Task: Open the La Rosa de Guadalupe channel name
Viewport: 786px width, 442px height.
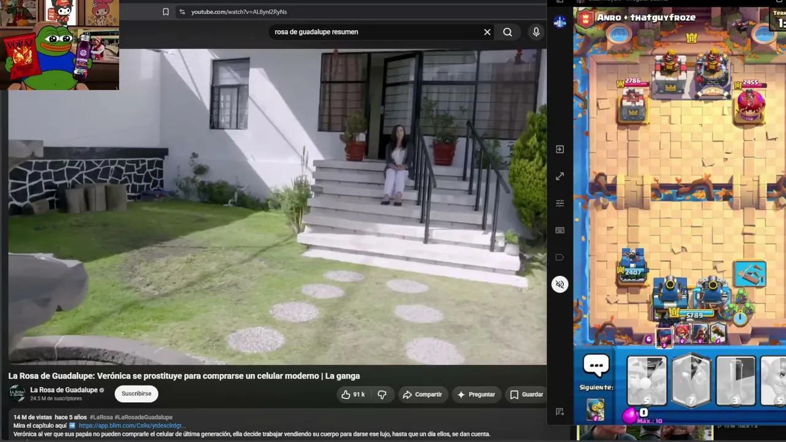Action: click(64, 390)
